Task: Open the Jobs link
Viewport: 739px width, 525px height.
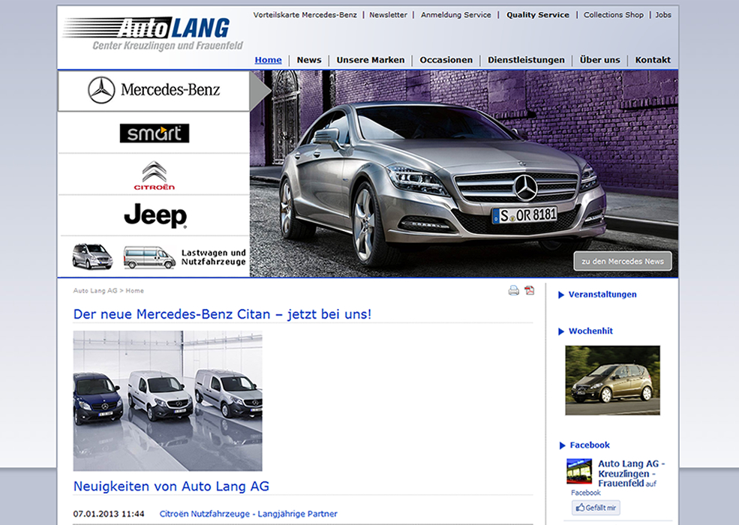Action: point(663,14)
